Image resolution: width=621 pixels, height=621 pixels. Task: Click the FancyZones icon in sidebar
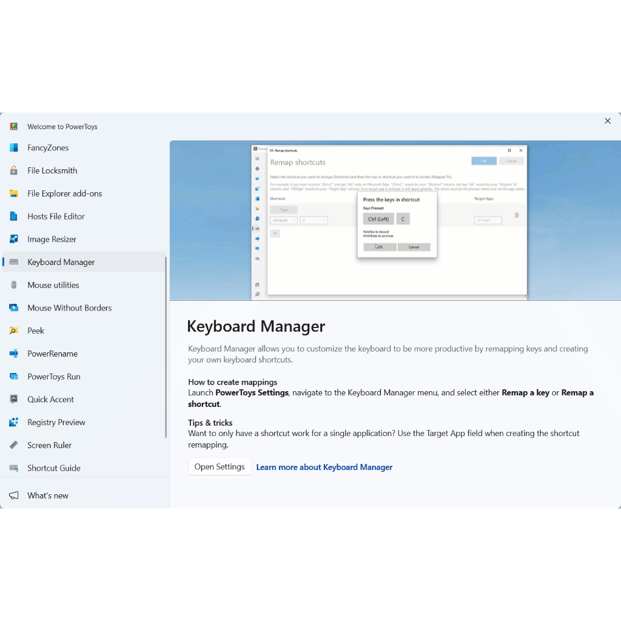[14, 148]
